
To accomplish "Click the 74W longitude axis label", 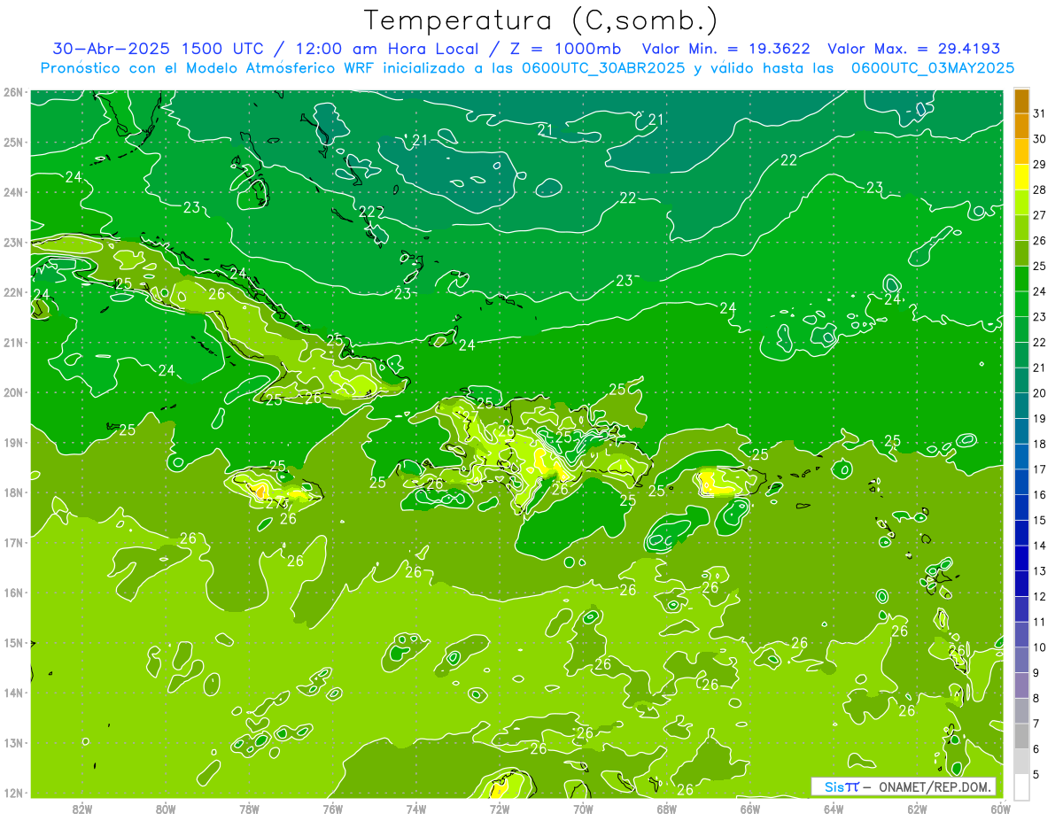I will (415, 808).
